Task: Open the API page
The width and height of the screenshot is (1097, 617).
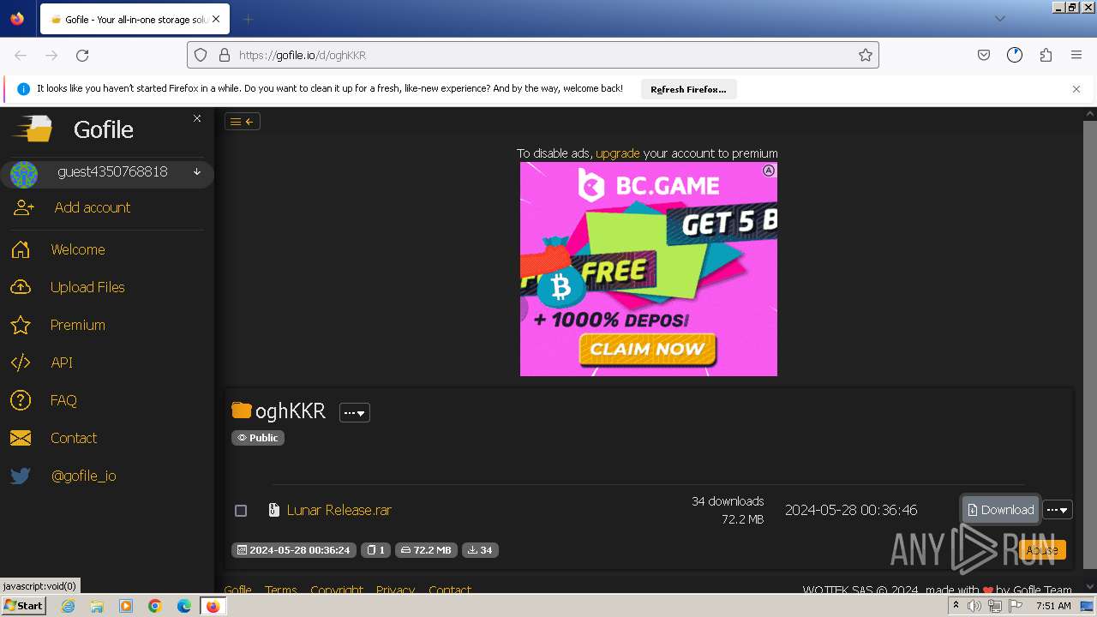Action: point(62,362)
